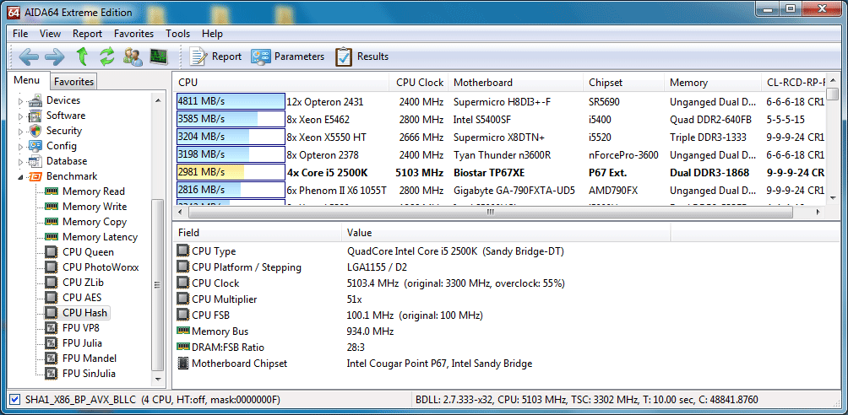Click the Security shield icon
The width and height of the screenshot is (848, 415).
35,131
